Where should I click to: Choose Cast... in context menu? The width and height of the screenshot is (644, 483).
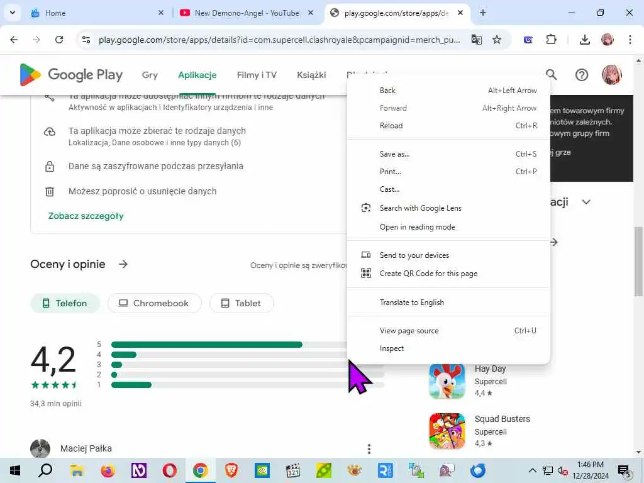point(448,189)
